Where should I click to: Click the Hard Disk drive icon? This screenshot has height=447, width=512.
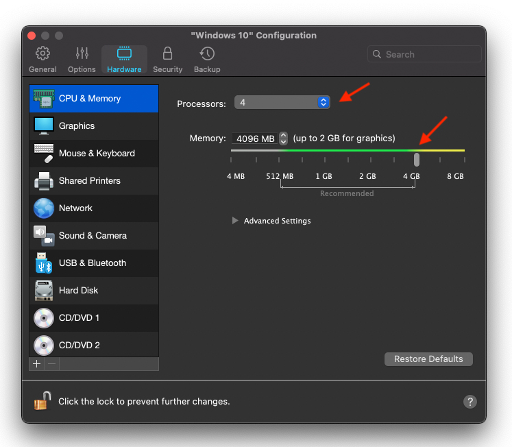44,291
